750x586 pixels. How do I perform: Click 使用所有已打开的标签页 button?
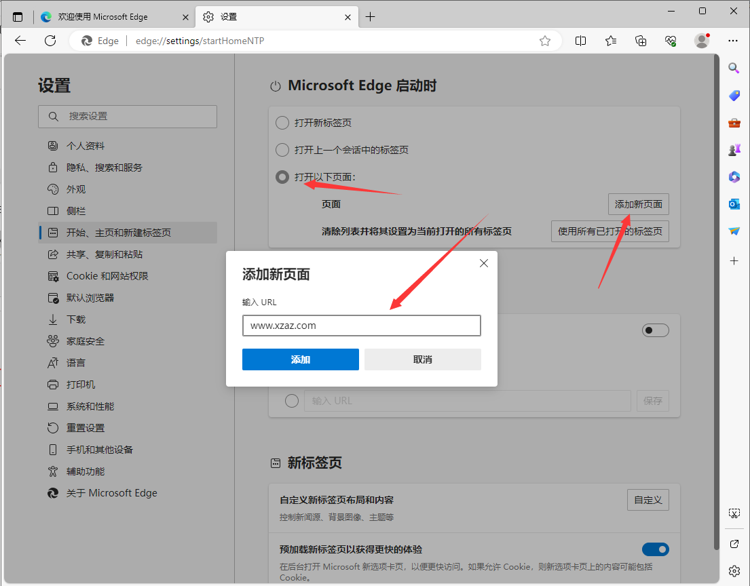click(x=610, y=231)
